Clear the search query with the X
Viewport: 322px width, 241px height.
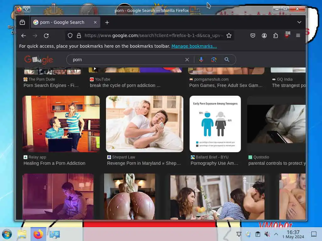pos(187,60)
